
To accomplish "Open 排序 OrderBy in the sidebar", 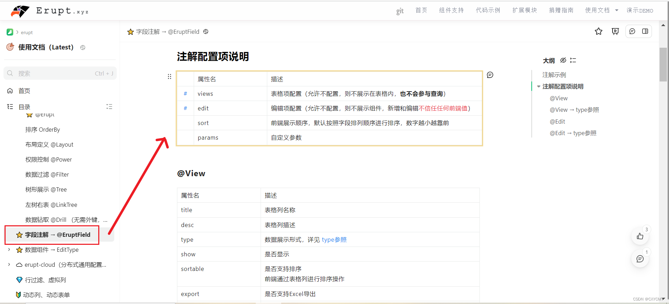I will [43, 130].
